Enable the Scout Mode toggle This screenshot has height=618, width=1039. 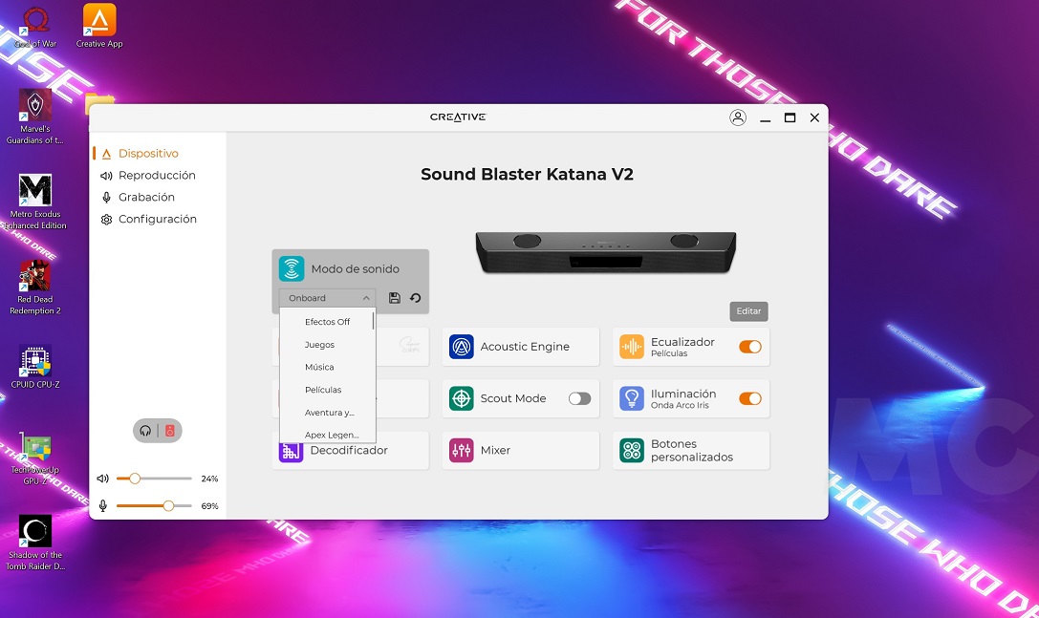579,398
